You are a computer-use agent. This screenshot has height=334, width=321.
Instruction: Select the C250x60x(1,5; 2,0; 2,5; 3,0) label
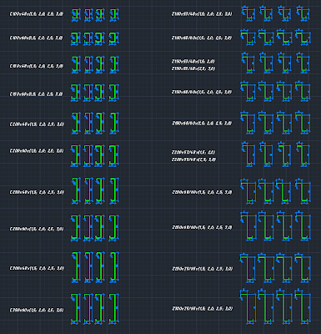point(37,229)
